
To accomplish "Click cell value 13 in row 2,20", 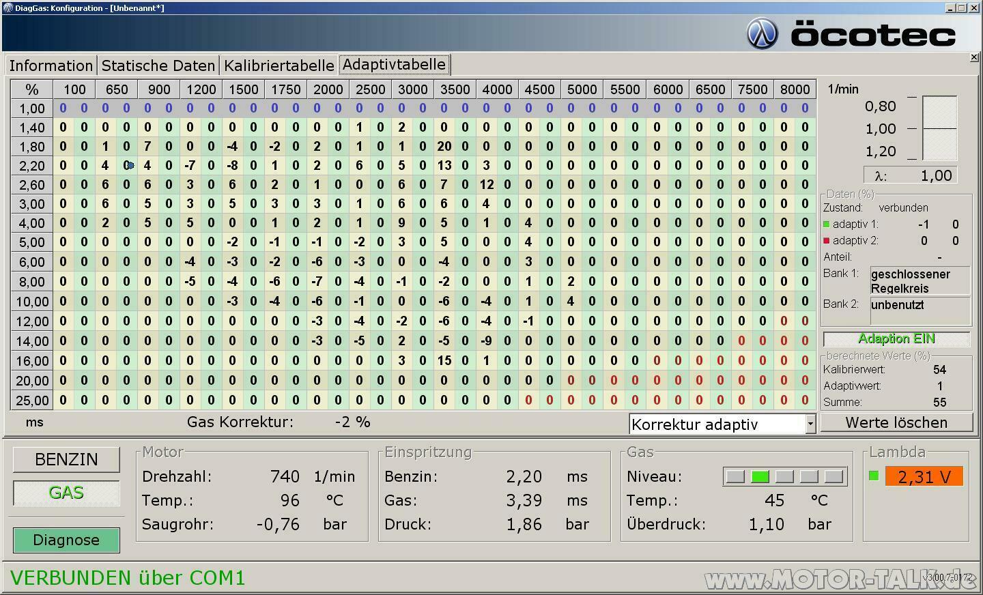I will [444, 165].
